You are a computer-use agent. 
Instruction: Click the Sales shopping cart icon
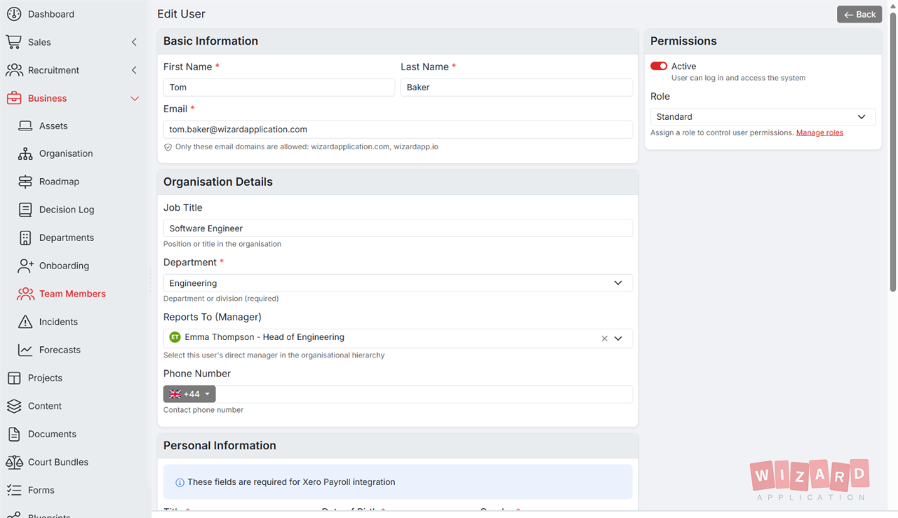14,42
